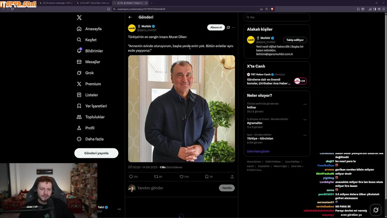387x218 pixels.
Task: Open TRT Haber Canlı live card
Action: (x=277, y=79)
